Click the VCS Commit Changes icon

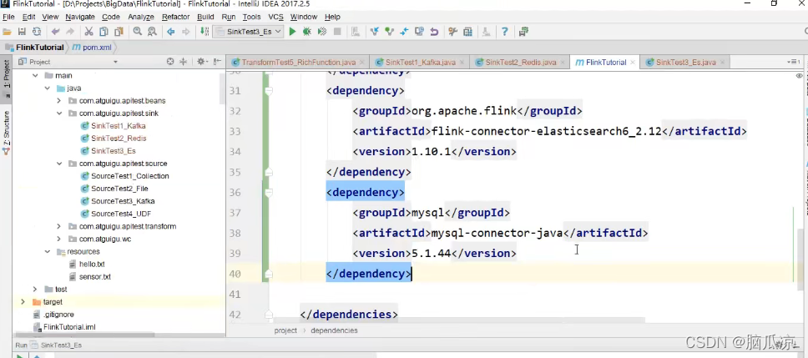point(390,32)
